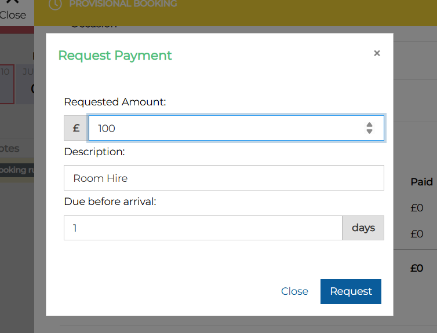This screenshot has height=333, width=437.
Task: Open the Notes tab behind the dialog
Action: coord(10,148)
